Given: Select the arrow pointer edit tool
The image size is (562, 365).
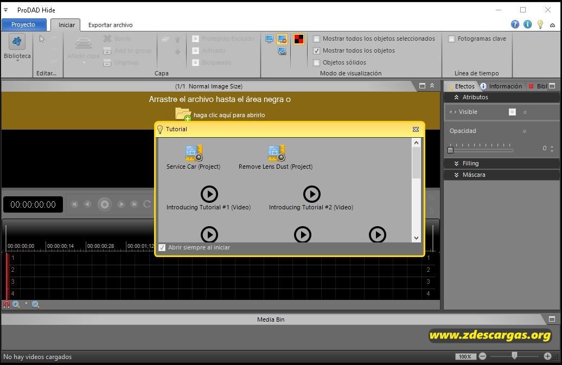Looking at the screenshot, I should coord(42,39).
